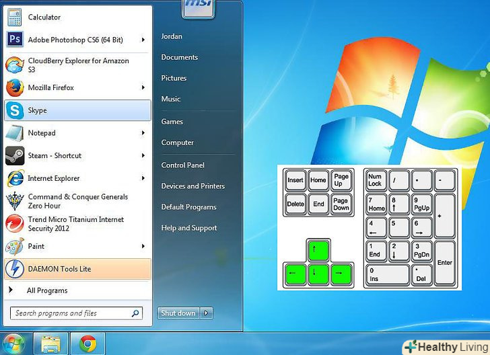This screenshot has width=490, height=355.
Task: Open the Shut down options arrow
Action: (x=206, y=313)
